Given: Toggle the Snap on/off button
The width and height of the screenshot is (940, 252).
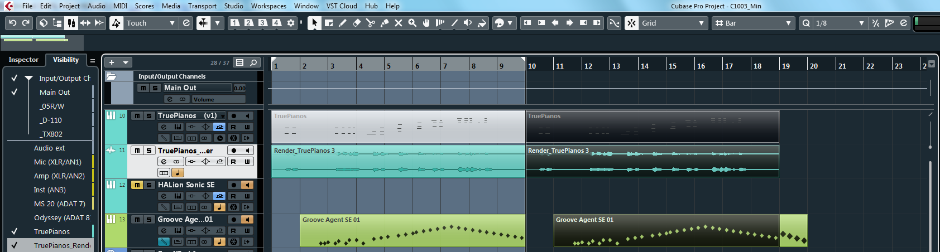Looking at the screenshot, I should [x=631, y=23].
